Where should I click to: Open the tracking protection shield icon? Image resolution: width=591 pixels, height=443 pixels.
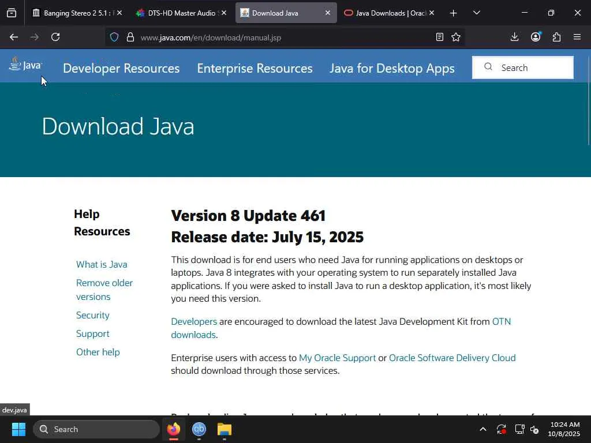pos(114,37)
